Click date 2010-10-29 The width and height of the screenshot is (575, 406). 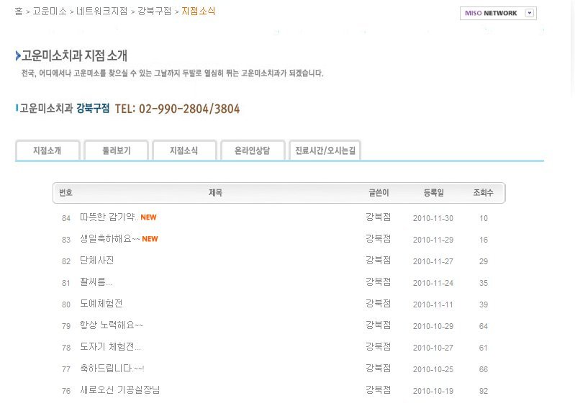pyautogui.click(x=433, y=326)
